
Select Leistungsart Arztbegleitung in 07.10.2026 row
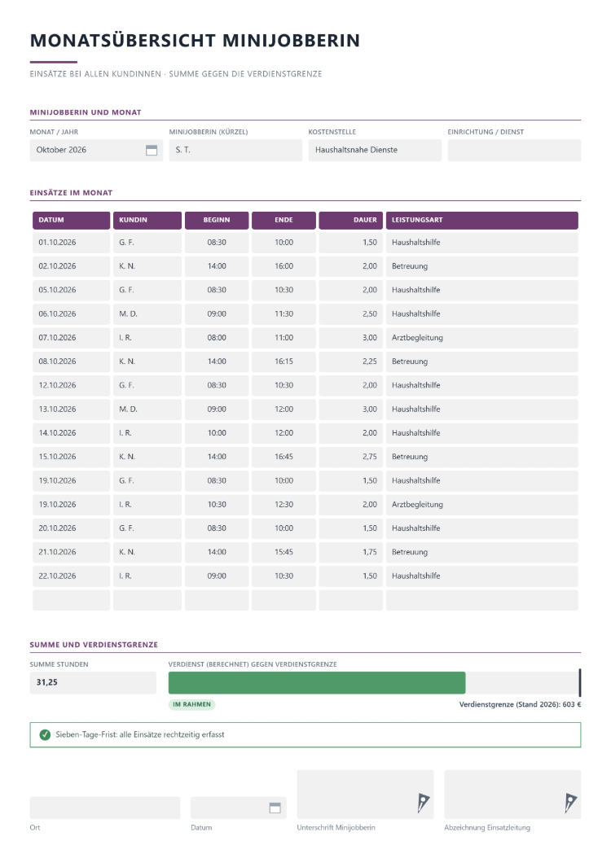(x=482, y=338)
